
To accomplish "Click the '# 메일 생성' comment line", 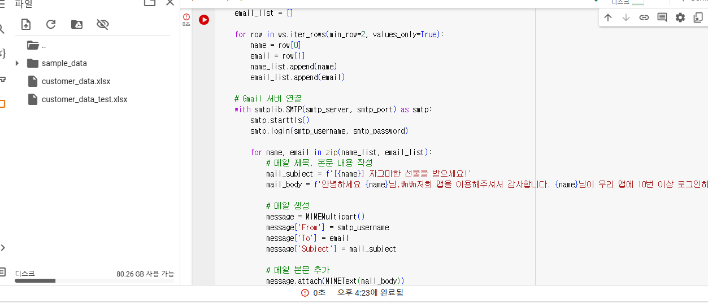I will click(x=288, y=206).
